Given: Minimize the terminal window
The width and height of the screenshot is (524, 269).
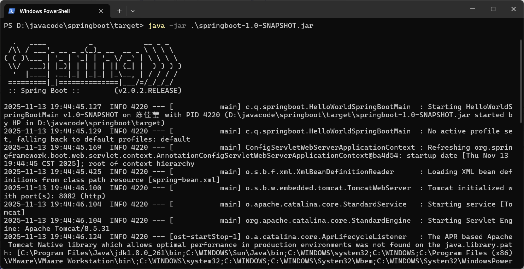Looking at the screenshot, I should [x=473, y=9].
